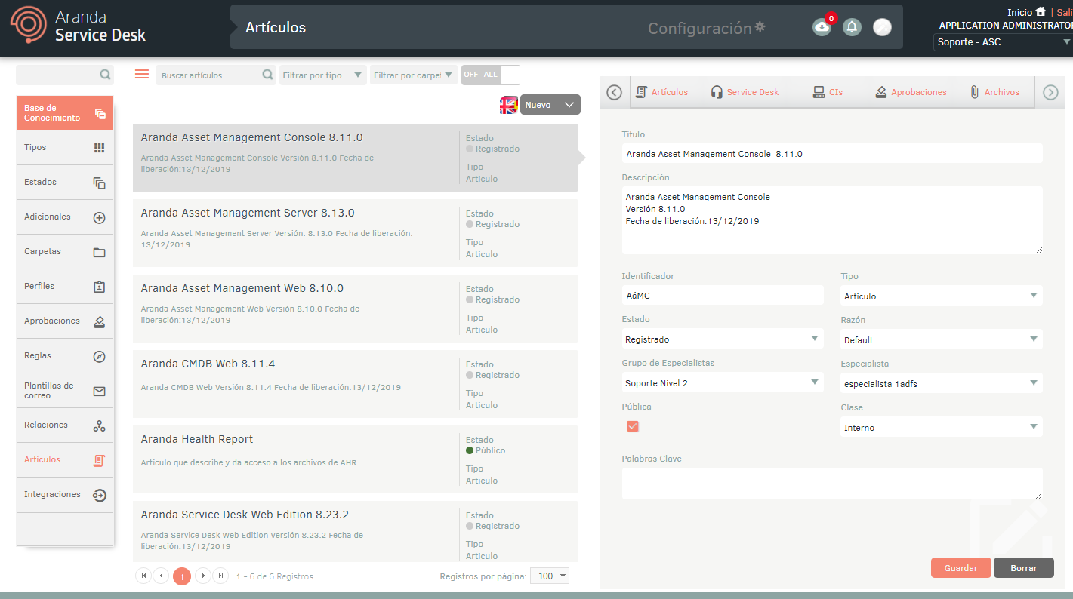Click the Perfiles badge icon
The width and height of the screenshot is (1073, 599).
click(99, 287)
